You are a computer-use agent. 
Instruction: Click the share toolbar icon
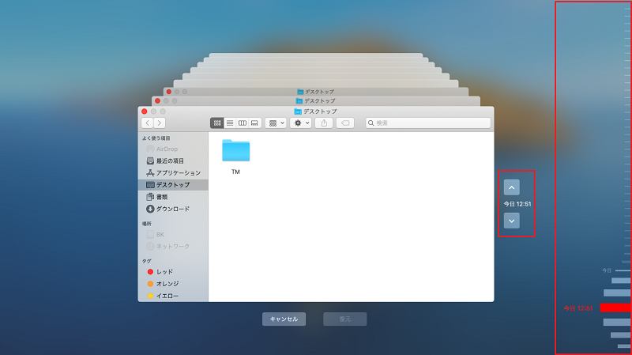324,123
